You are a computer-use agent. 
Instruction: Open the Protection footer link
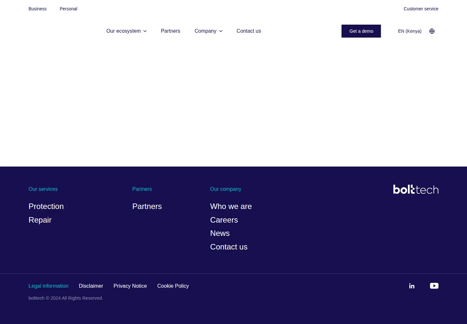pyautogui.click(x=46, y=206)
